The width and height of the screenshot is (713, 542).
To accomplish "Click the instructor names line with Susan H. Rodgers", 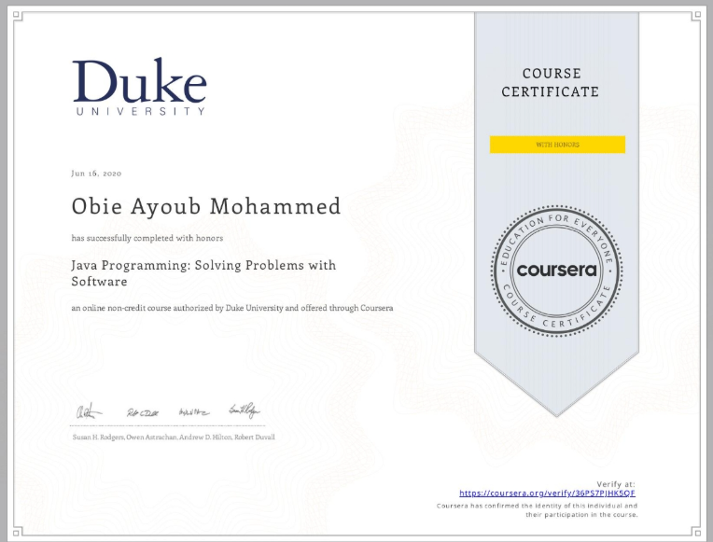I will (174, 437).
